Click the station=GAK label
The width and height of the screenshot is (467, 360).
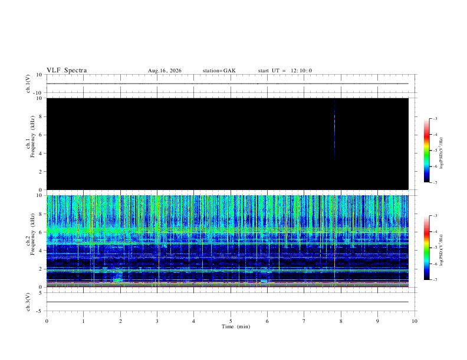219,71
